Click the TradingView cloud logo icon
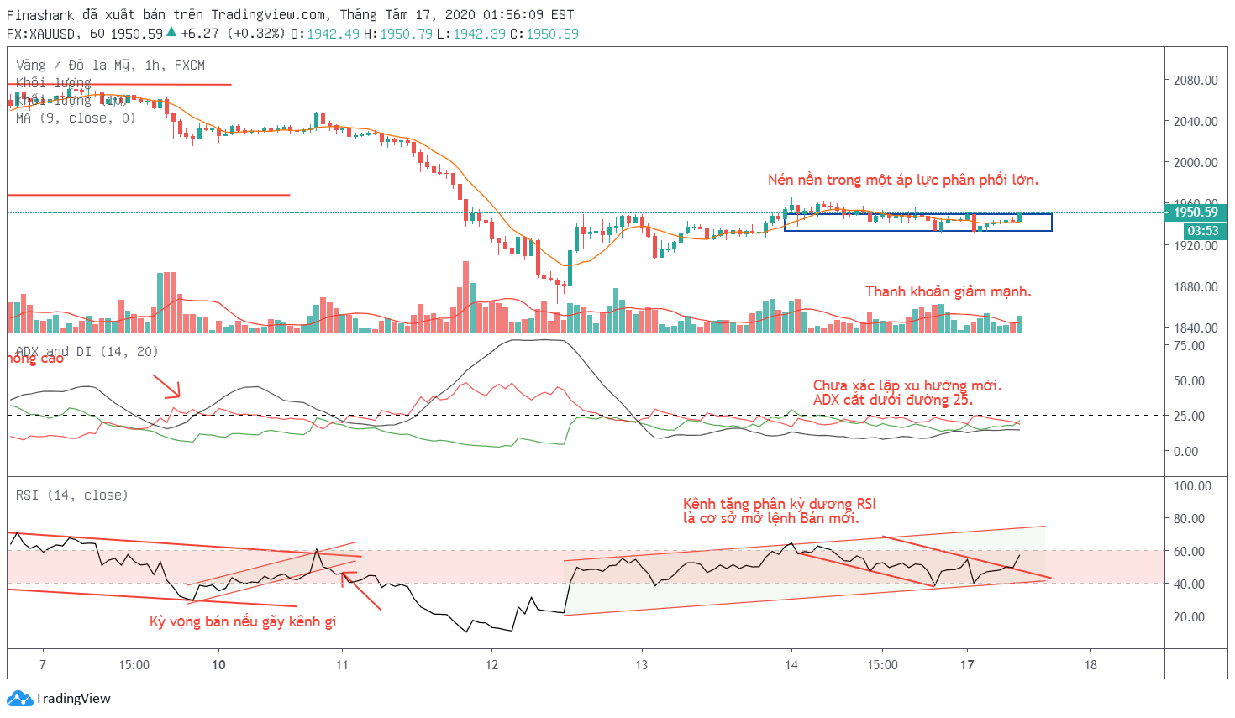Screen dimensions: 1235x718 coord(19,698)
